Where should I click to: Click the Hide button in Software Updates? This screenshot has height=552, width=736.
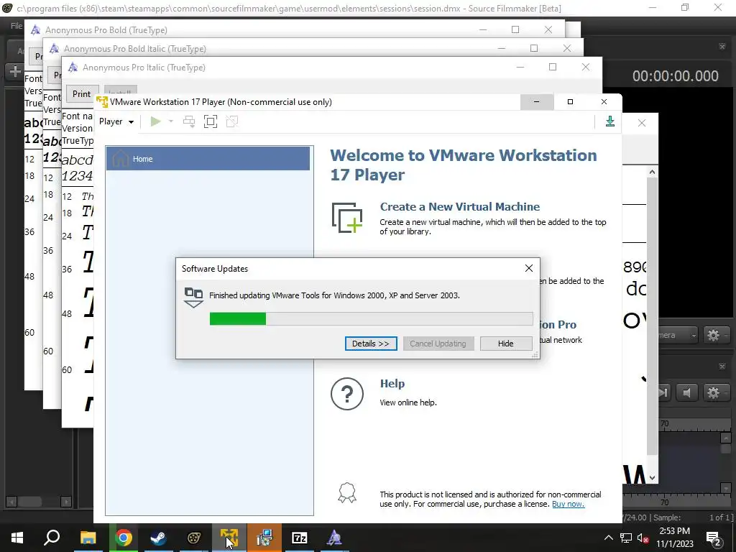click(505, 344)
